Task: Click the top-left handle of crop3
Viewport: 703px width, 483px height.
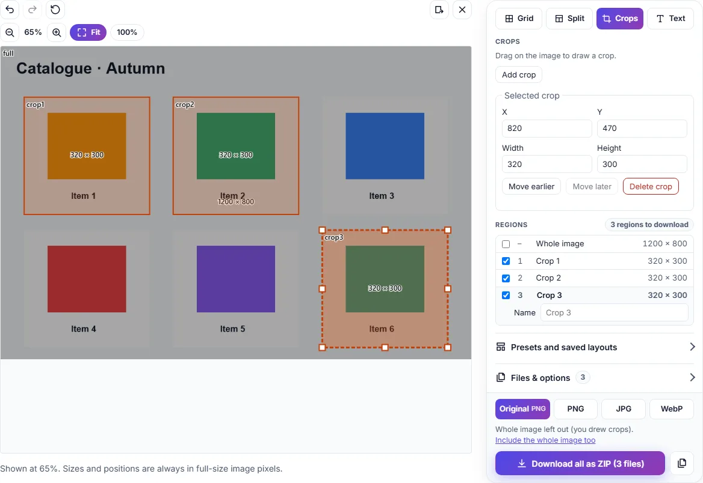Action: point(322,230)
